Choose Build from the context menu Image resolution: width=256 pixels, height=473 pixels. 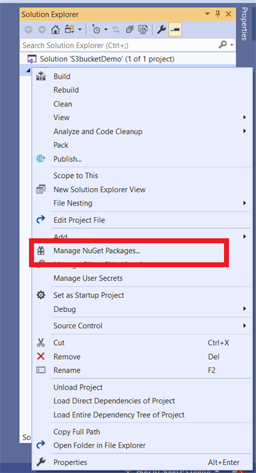pyautogui.click(x=62, y=76)
